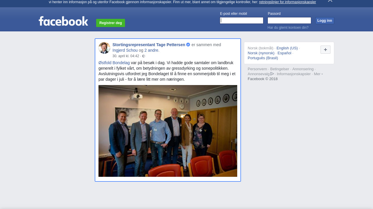Open Ingjerd Schou's profile link
The width and height of the screenshot is (373, 209).
click(125, 50)
